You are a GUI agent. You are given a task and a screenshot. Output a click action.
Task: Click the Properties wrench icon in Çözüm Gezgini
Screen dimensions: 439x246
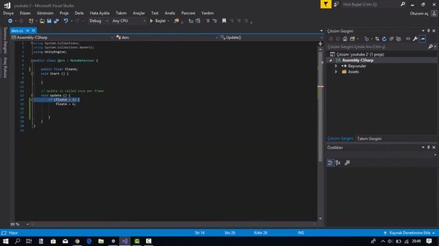coord(415,39)
